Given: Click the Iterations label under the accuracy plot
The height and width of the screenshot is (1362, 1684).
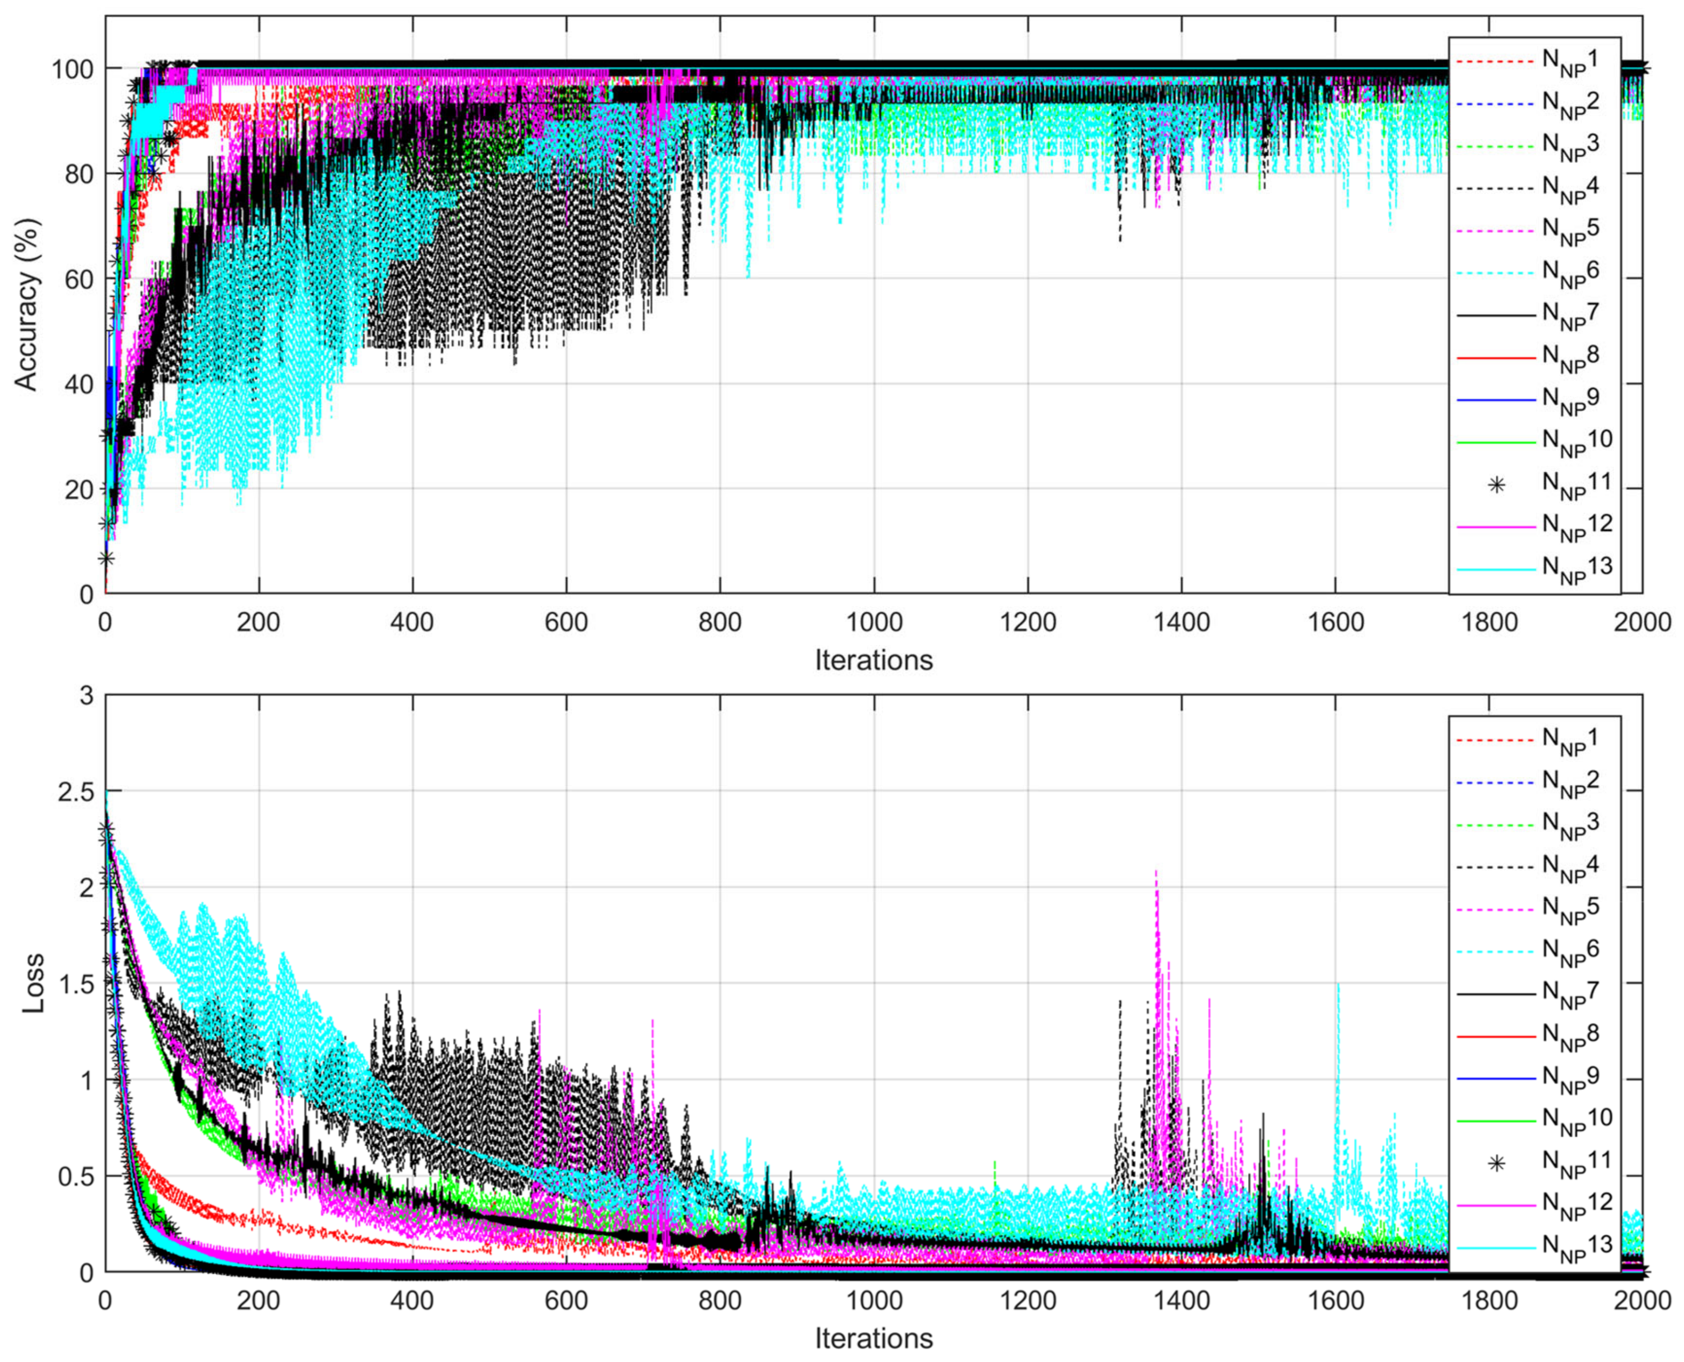Looking at the screenshot, I should (x=874, y=660).
